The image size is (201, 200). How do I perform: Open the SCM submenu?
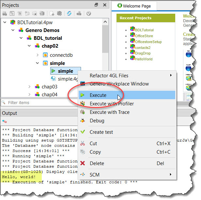click(127, 175)
